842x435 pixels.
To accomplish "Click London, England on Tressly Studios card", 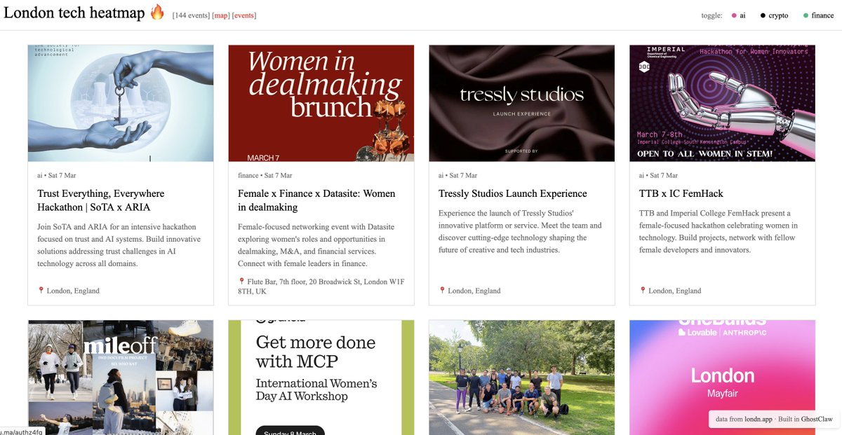I will click(x=474, y=291).
